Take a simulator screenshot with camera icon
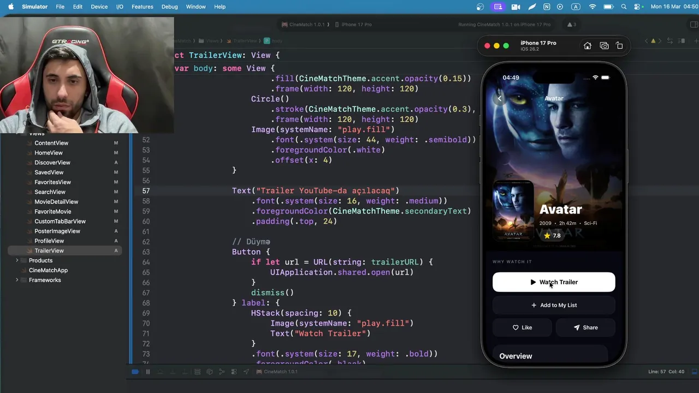The width and height of the screenshot is (699, 393). coord(604,46)
